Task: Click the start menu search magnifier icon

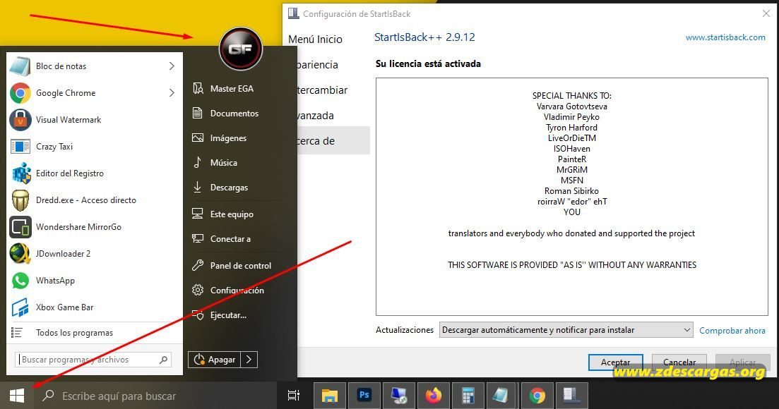Action: pos(163,360)
